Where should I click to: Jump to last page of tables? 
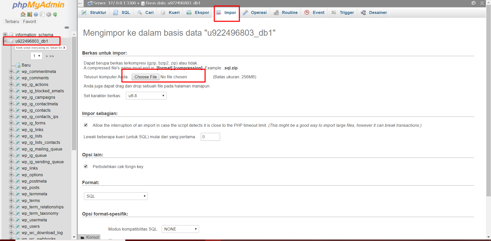(52, 56)
